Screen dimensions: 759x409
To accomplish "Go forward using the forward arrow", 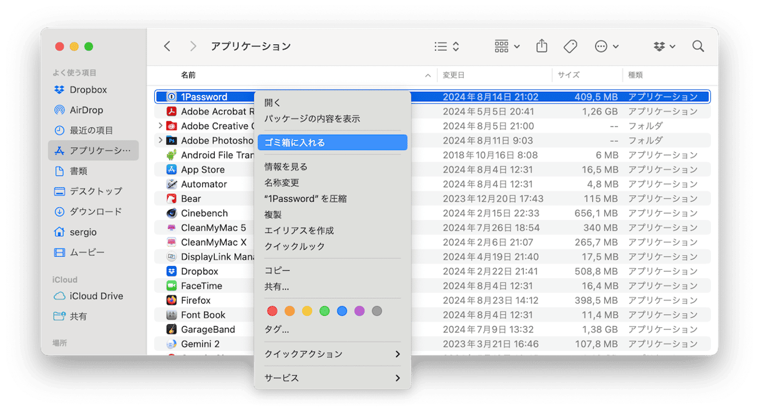I will [x=193, y=46].
